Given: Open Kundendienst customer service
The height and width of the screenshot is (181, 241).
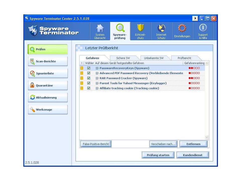Looking at the screenshot, I should tap(193, 155).
